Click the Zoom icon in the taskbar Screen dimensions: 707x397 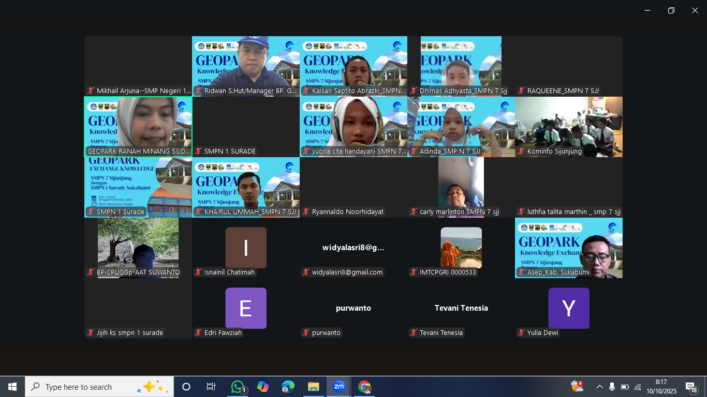339,387
